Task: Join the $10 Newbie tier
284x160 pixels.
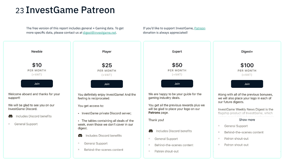Action: (x=37, y=84)
